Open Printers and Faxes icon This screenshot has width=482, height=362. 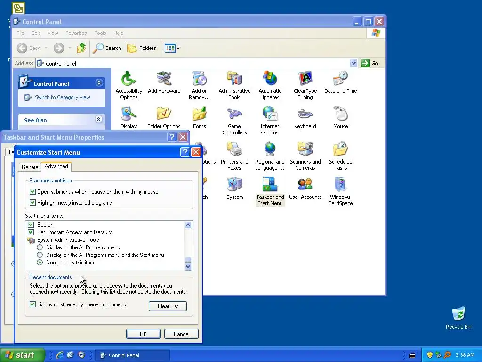(234, 156)
